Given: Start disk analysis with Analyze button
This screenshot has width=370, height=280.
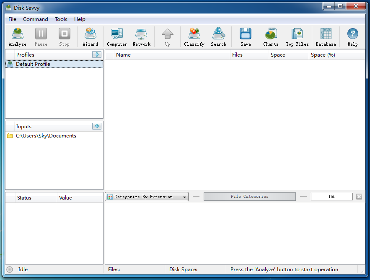Looking at the screenshot, I should pyautogui.click(x=18, y=37).
